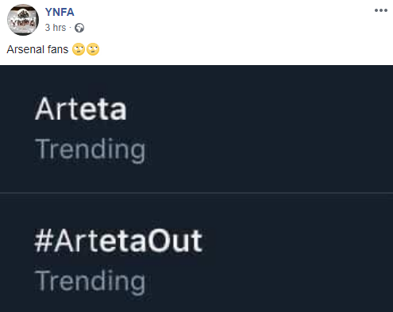Select the Arteta trending topic title
Screen dimensions: 393x312
[x=80, y=109]
